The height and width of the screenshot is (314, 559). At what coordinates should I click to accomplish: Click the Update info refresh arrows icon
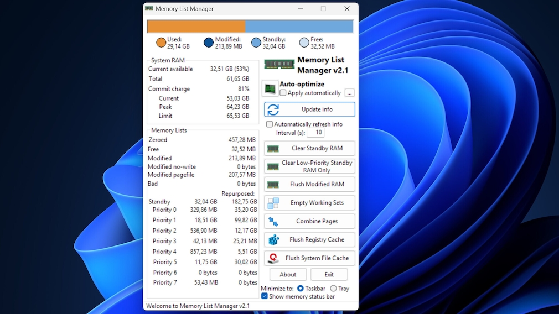pyautogui.click(x=273, y=109)
